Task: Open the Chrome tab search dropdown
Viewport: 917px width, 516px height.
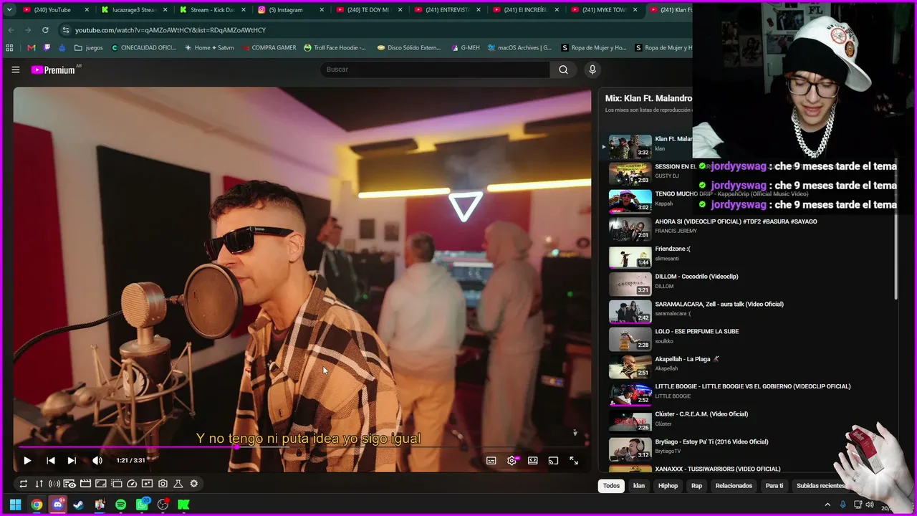Action: (x=9, y=10)
